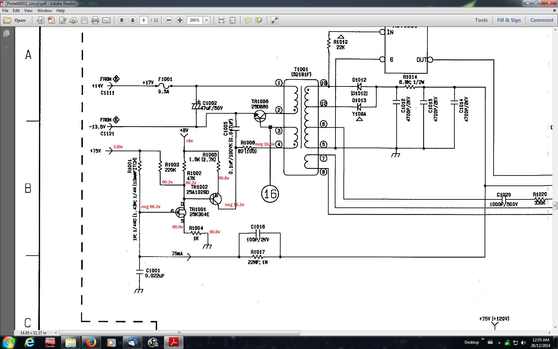This screenshot has height=349, width=558.
Task: Click the save-to-online-service icon
Action: pyautogui.click(x=40, y=20)
